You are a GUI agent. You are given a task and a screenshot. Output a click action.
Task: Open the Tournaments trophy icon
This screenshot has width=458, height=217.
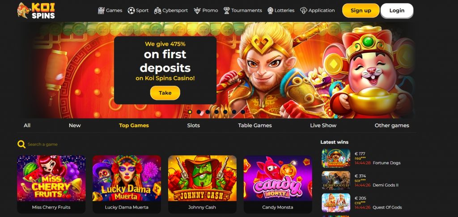227,10
